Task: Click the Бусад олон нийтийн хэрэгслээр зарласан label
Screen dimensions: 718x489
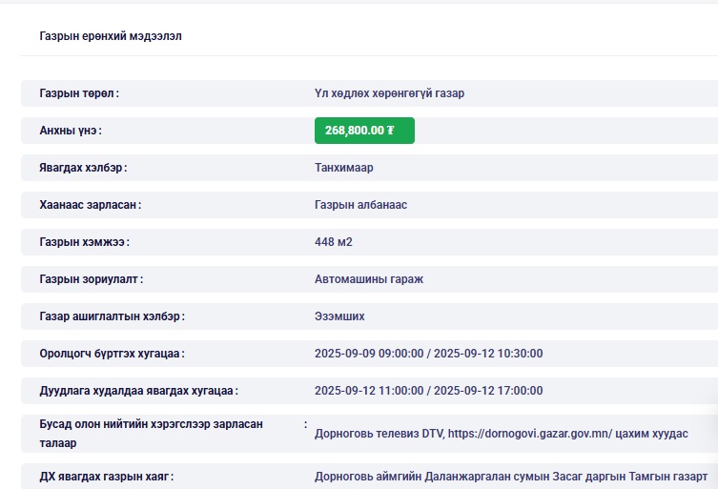Action: 151,424
